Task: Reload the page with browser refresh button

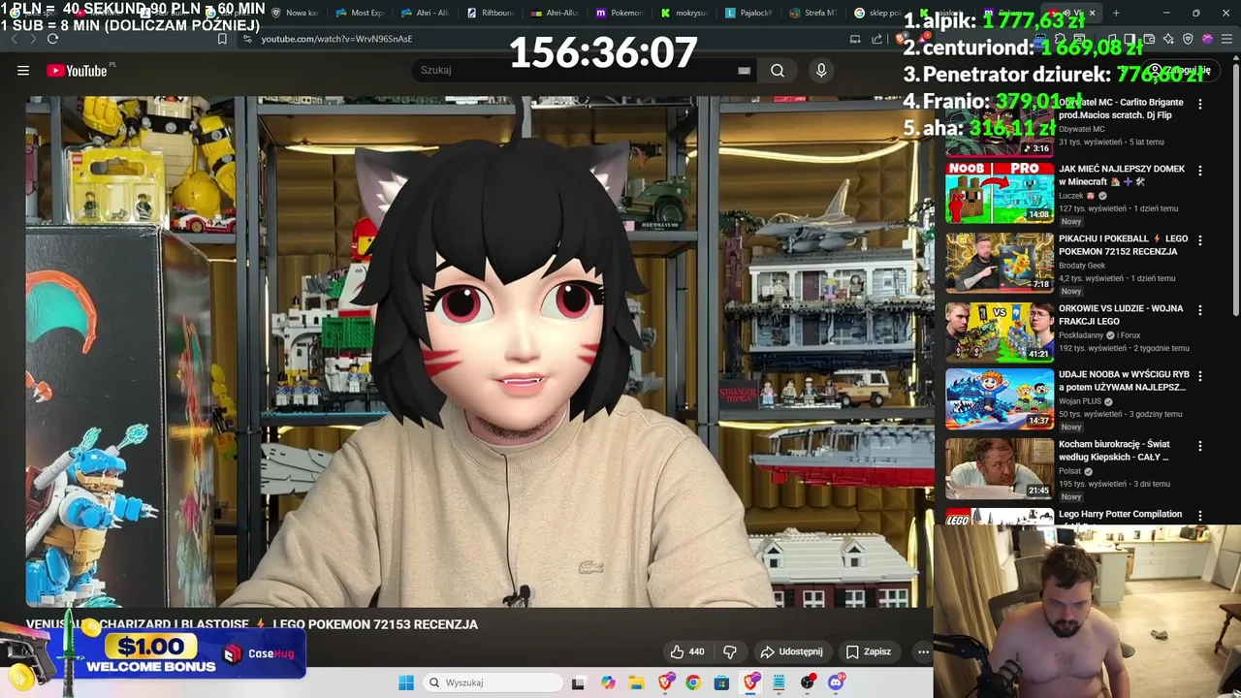Action: point(52,39)
